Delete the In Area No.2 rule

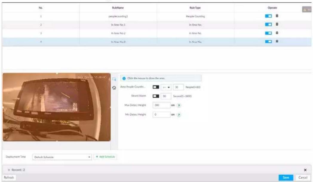277,33
